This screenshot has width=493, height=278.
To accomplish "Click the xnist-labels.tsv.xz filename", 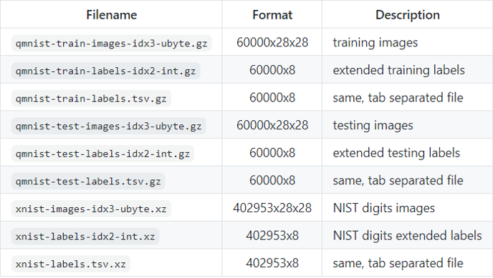I will [71, 264].
